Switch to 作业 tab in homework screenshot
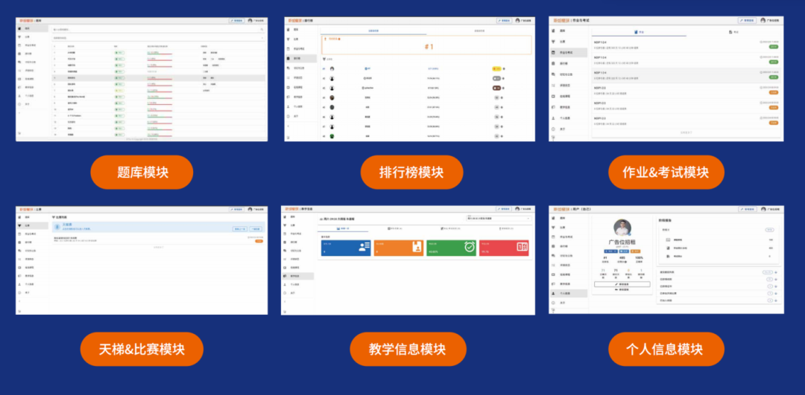This screenshot has width=805, height=395. pyautogui.click(x=639, y=33)
